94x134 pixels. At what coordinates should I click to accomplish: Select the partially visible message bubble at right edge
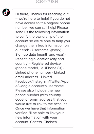(93, 45)
